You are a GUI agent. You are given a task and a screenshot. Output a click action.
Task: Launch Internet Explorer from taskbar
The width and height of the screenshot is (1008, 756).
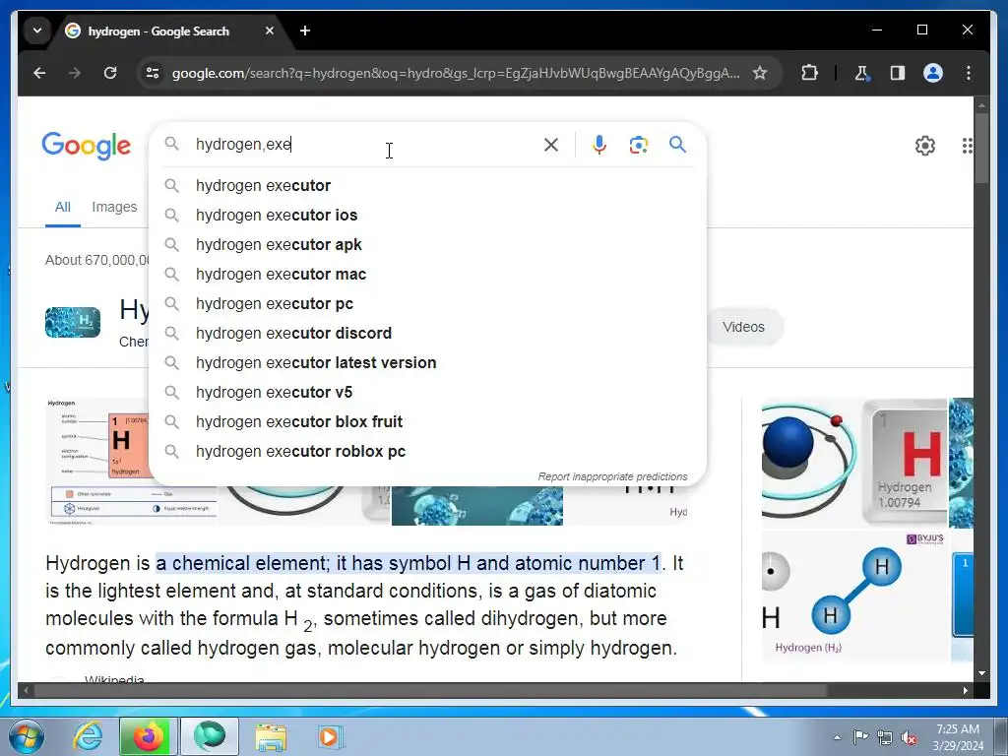(88, 736)
